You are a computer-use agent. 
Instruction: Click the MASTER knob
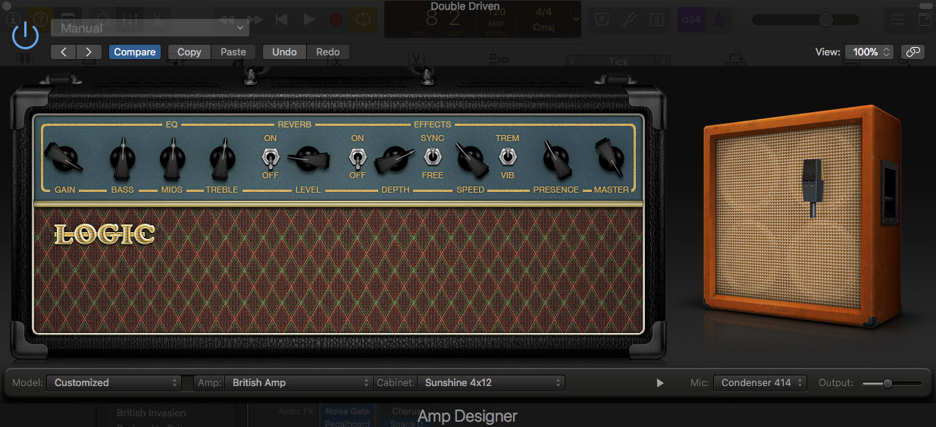(x=610, y=156)
